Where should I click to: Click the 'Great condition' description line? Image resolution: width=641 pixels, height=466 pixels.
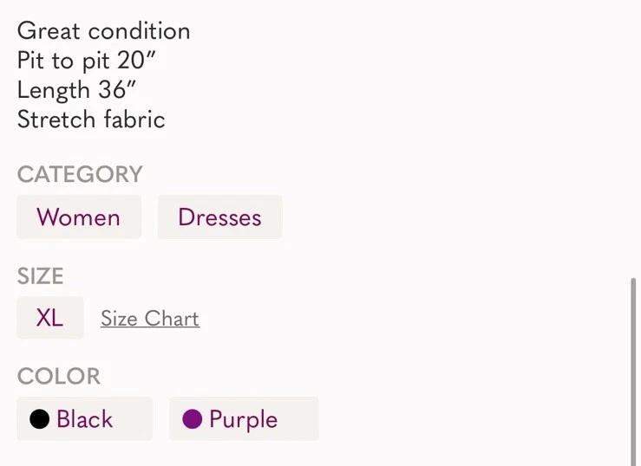pyautogui.click(x=103, y=31)
